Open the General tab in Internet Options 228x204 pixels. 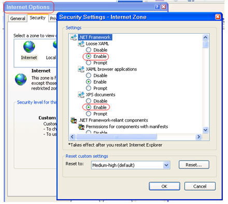(x=18, y=19)
